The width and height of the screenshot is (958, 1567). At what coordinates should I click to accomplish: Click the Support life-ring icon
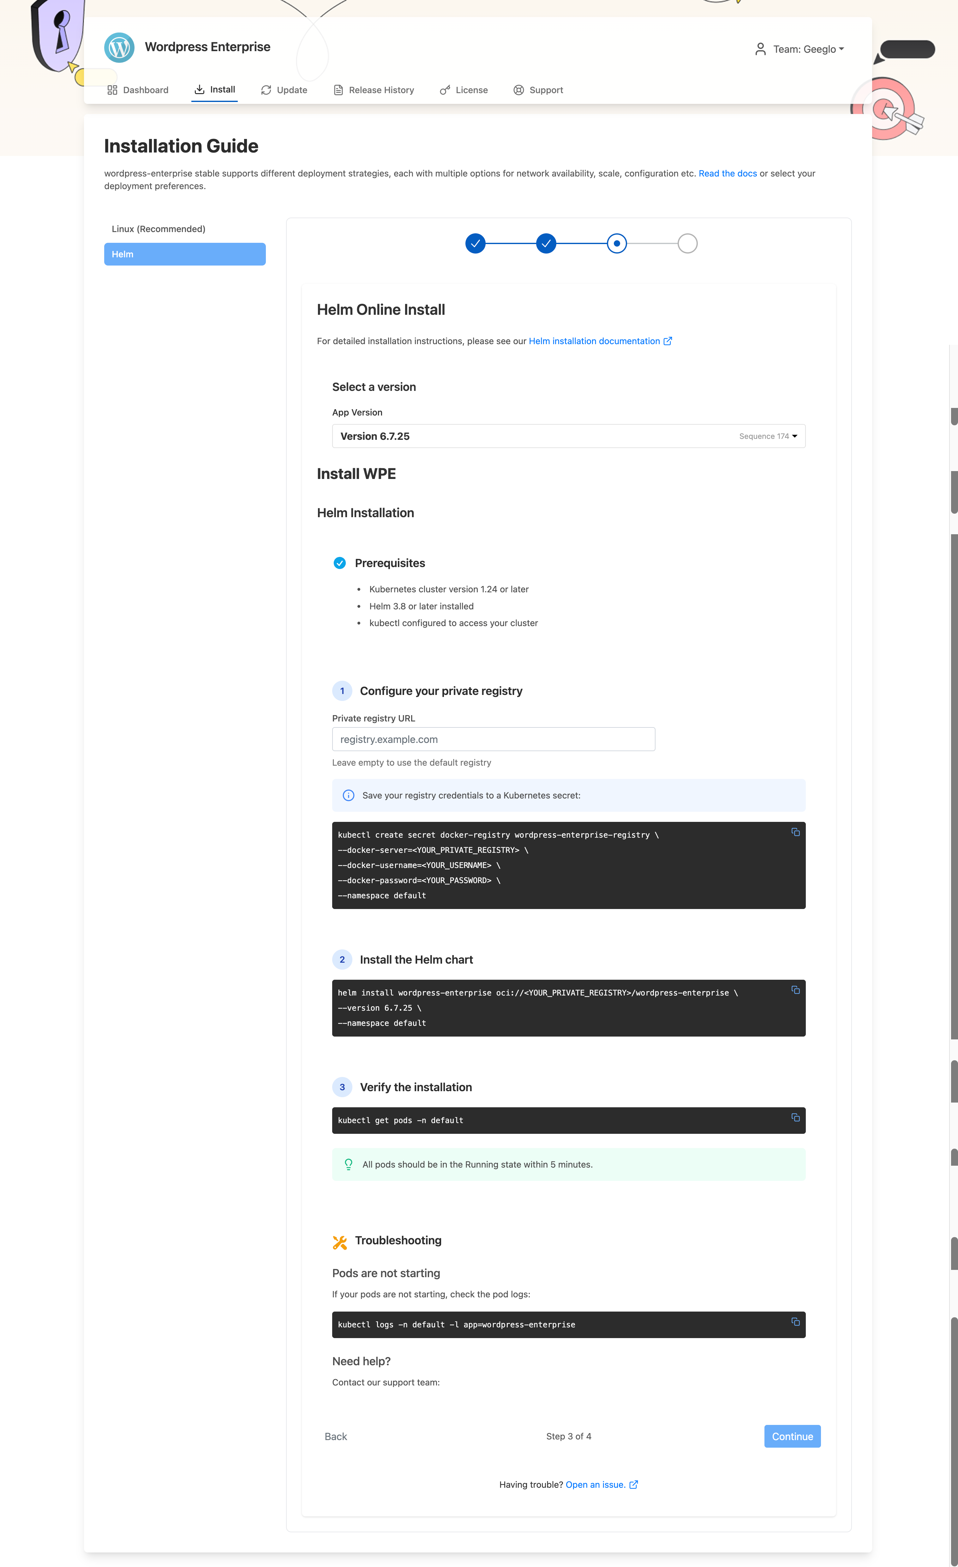click(x=518, y=90)
